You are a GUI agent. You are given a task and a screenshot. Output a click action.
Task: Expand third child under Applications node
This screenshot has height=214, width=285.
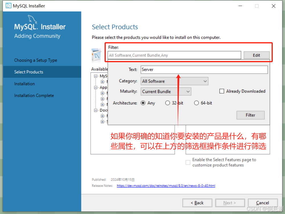click(x=103, y=104)
